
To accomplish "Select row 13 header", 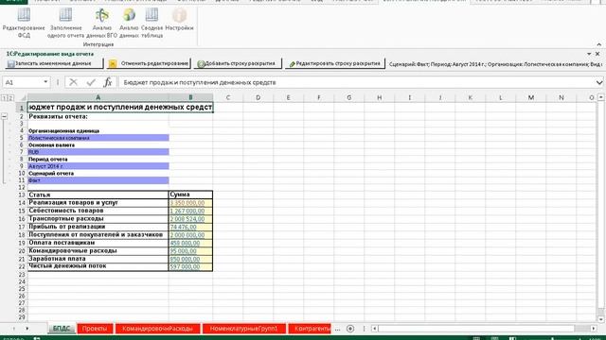I will [22, 195].
